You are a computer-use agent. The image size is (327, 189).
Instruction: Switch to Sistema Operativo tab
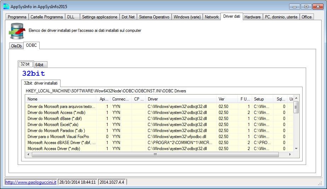click(x=154, y=17)
